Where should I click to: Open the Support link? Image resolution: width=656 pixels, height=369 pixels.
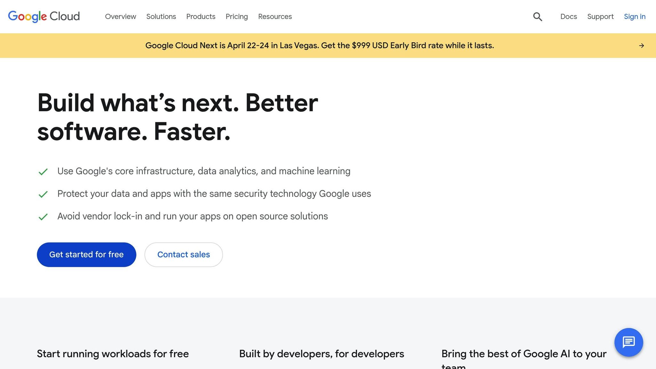tap(600, 17)
